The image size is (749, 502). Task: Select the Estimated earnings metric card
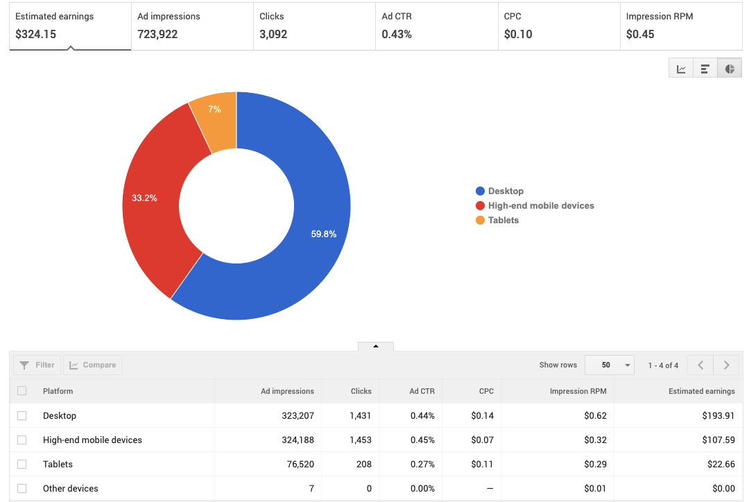[x=69, y=26]
